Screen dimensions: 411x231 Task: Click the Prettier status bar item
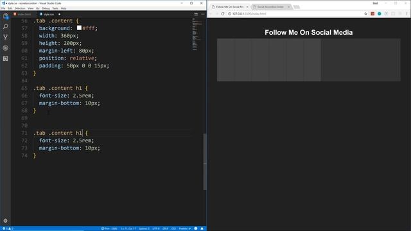point(185,228)
